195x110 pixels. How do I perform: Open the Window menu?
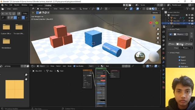(x=24, y=5)
